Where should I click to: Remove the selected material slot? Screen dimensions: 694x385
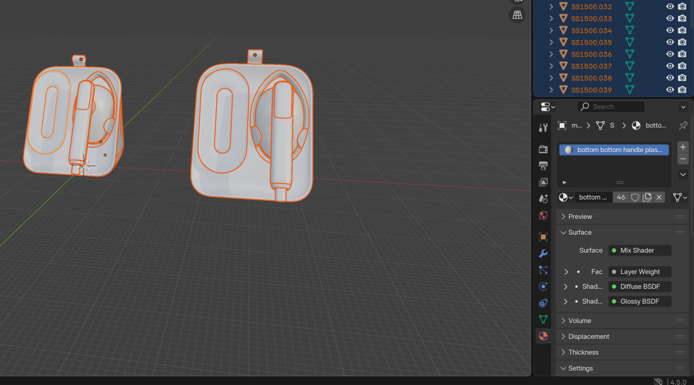click(x=683, y=159)
